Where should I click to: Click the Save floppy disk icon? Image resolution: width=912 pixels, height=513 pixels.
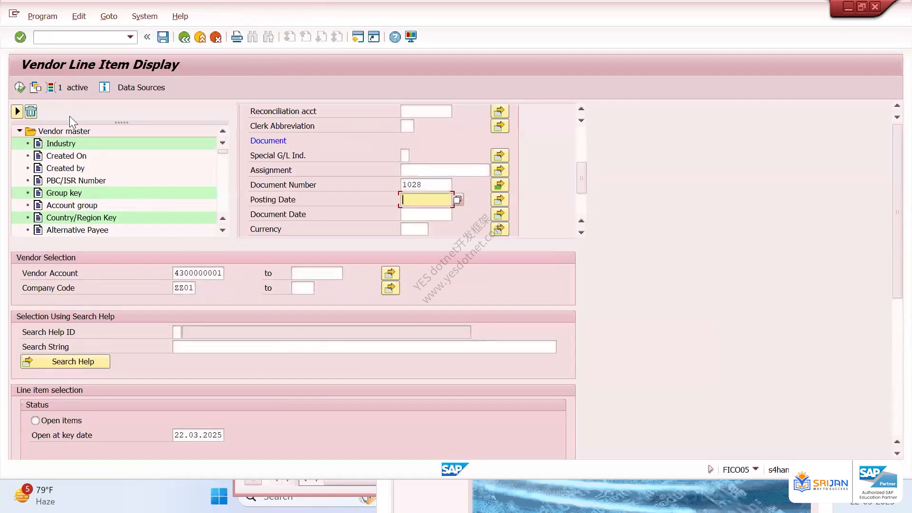coord(163,37)
